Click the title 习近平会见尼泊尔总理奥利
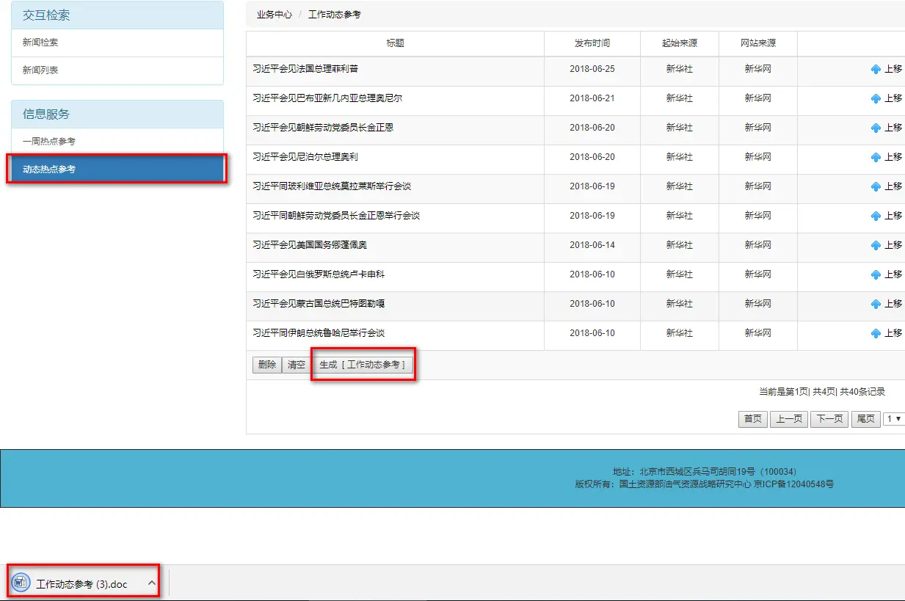The width and height of the screenshot is (905, 601). (x=305, y=157)
